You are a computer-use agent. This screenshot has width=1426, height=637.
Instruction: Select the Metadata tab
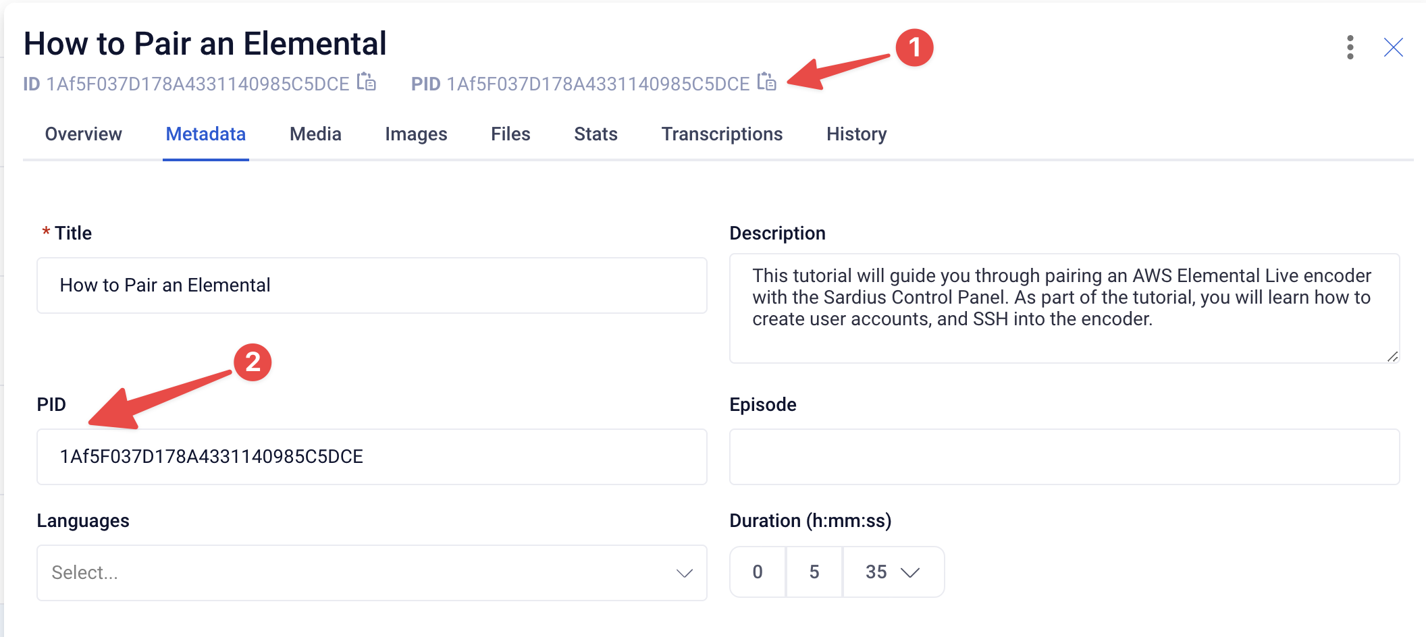pyautogui.click(x=206, y=134)
